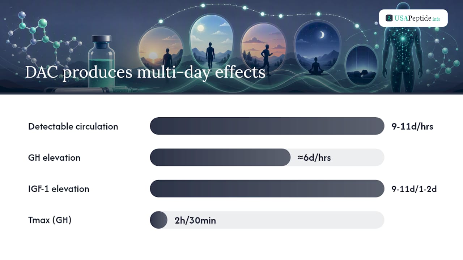The width and height of the screenshot is (463, 260).
Task: Click the '≈6d/hrs' value text
Action: point(314,158)
